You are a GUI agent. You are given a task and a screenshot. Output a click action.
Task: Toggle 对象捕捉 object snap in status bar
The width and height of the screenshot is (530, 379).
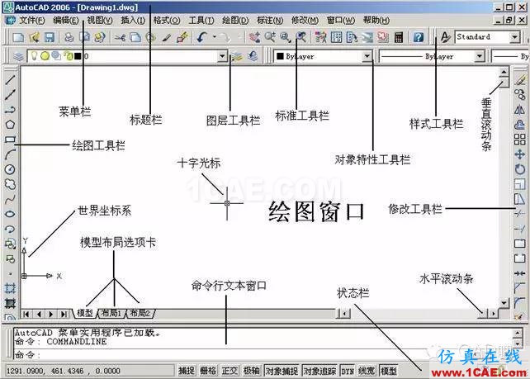point(282,371)
